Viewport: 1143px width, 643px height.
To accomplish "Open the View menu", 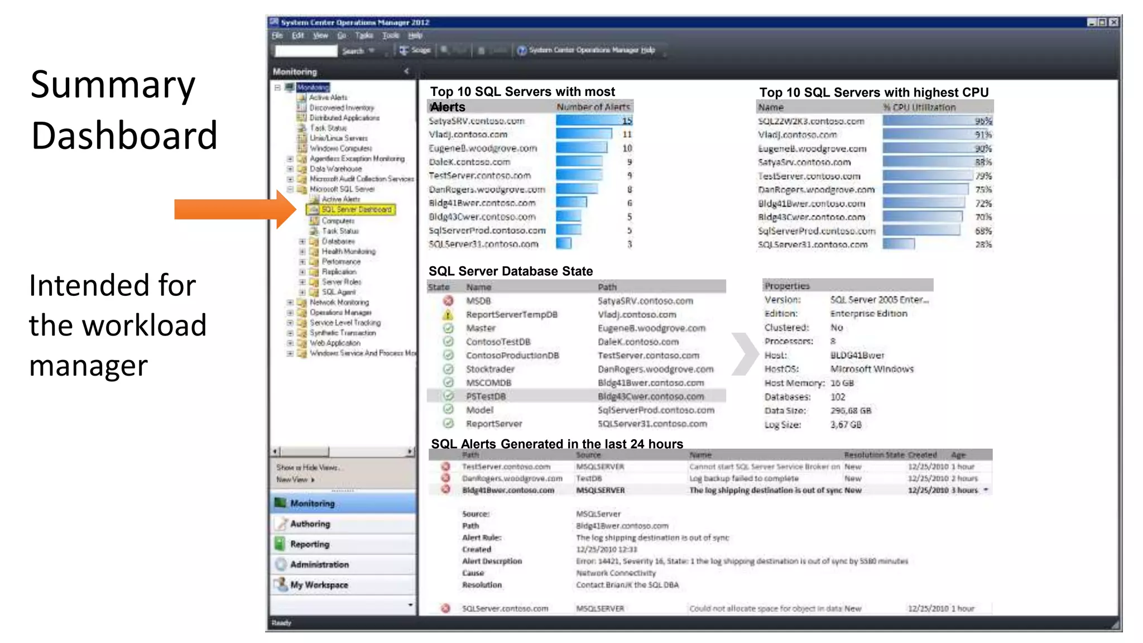I will click(x=320, y=35).
